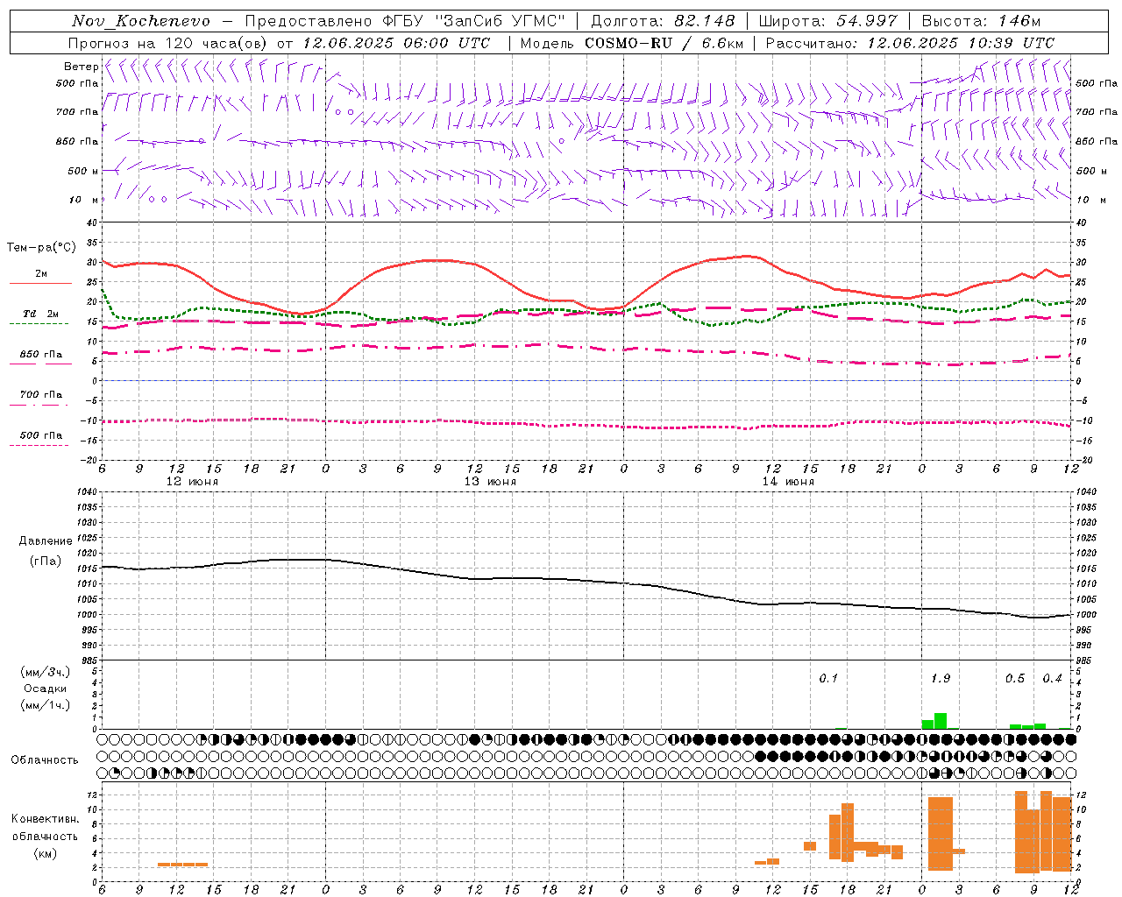This screenshot has width=1122, height=897.
Task: Click the Облачность cloud cover label
Action: point(45,760)
